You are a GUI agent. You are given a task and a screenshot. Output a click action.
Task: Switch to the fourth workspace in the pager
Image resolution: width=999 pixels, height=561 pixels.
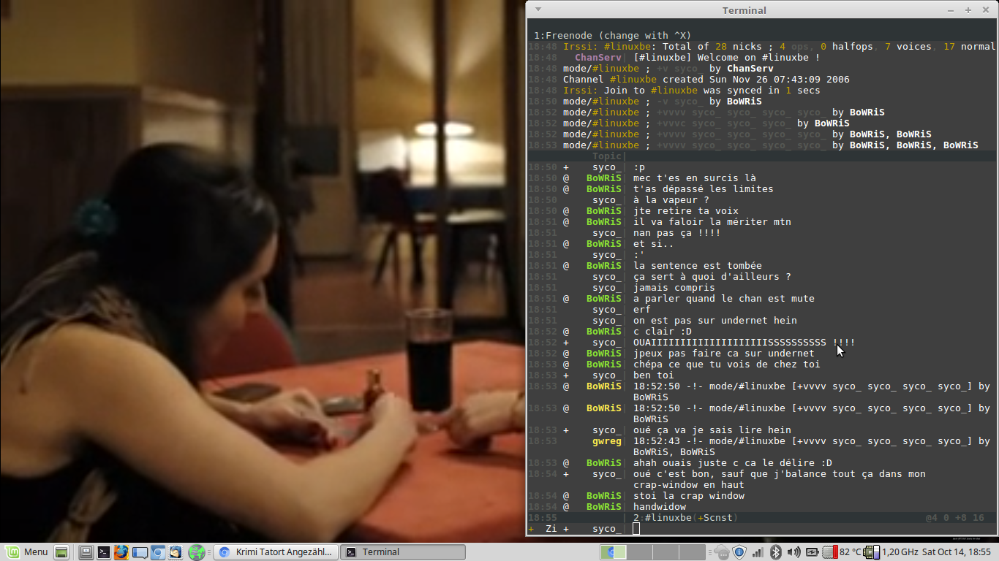click(692, 552)
